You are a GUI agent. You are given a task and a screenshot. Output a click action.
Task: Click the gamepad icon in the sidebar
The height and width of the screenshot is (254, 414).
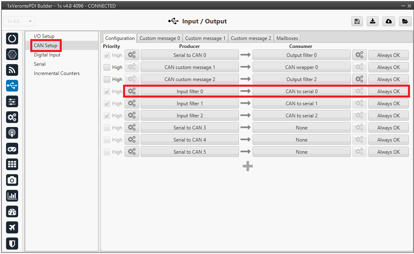click(x=12, y=148)
